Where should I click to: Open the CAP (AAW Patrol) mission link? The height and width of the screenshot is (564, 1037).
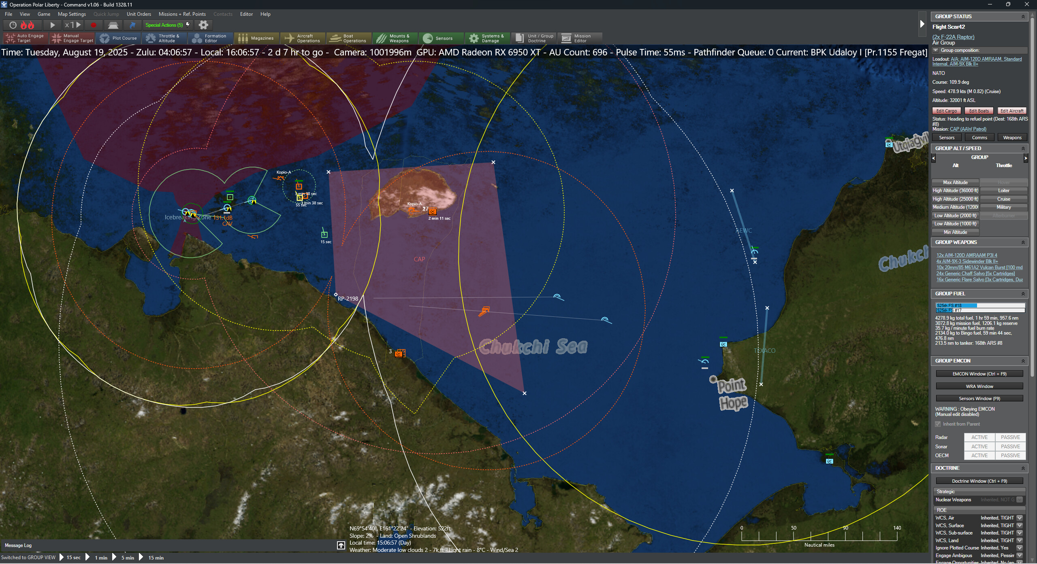(x=968, y=129)
